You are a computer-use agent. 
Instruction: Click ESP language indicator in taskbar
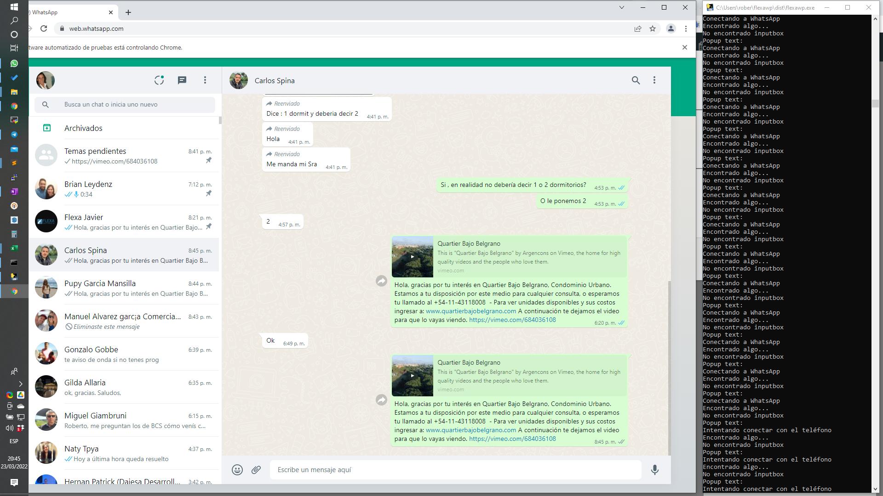(14, 441)
